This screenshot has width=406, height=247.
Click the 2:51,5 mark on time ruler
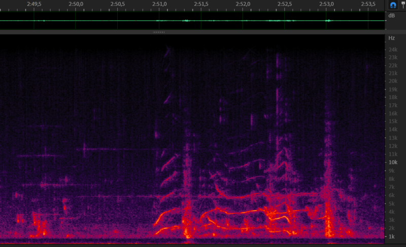201,4
